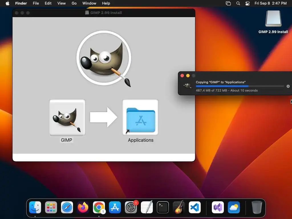The width and height of the screenshot is (292, 219).
Task: Minimize the copy progress dialog
Action: click(x=188, y=76)
